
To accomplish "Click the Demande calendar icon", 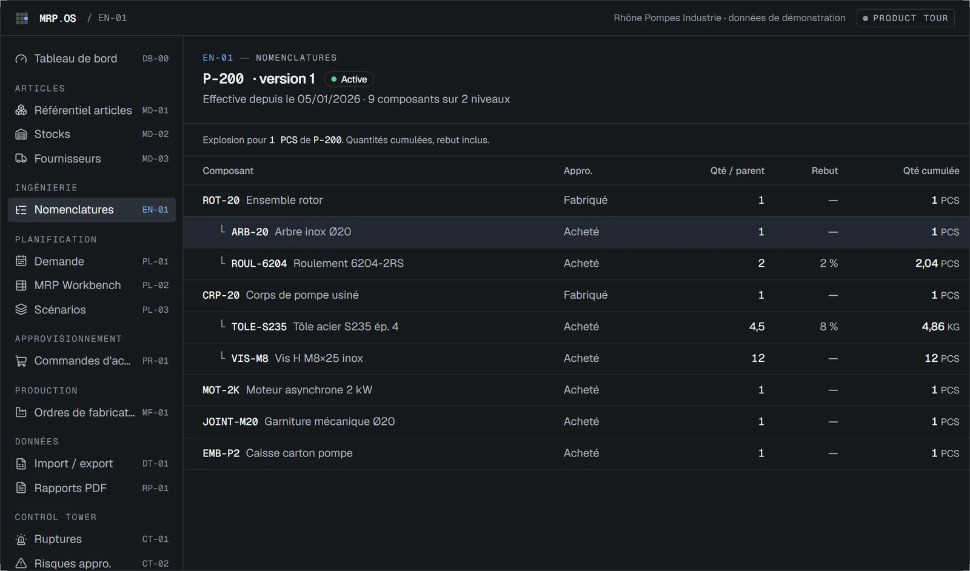I will [x=21, y=261].
